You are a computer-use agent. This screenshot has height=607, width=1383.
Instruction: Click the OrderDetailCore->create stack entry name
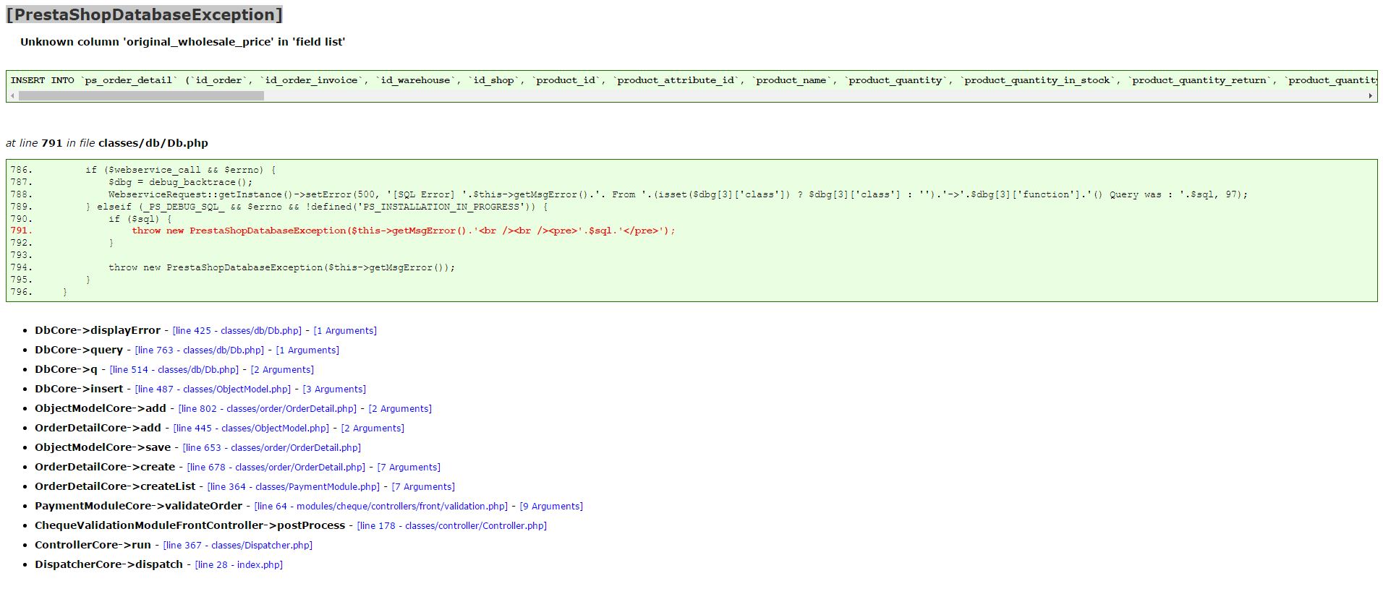105,467
